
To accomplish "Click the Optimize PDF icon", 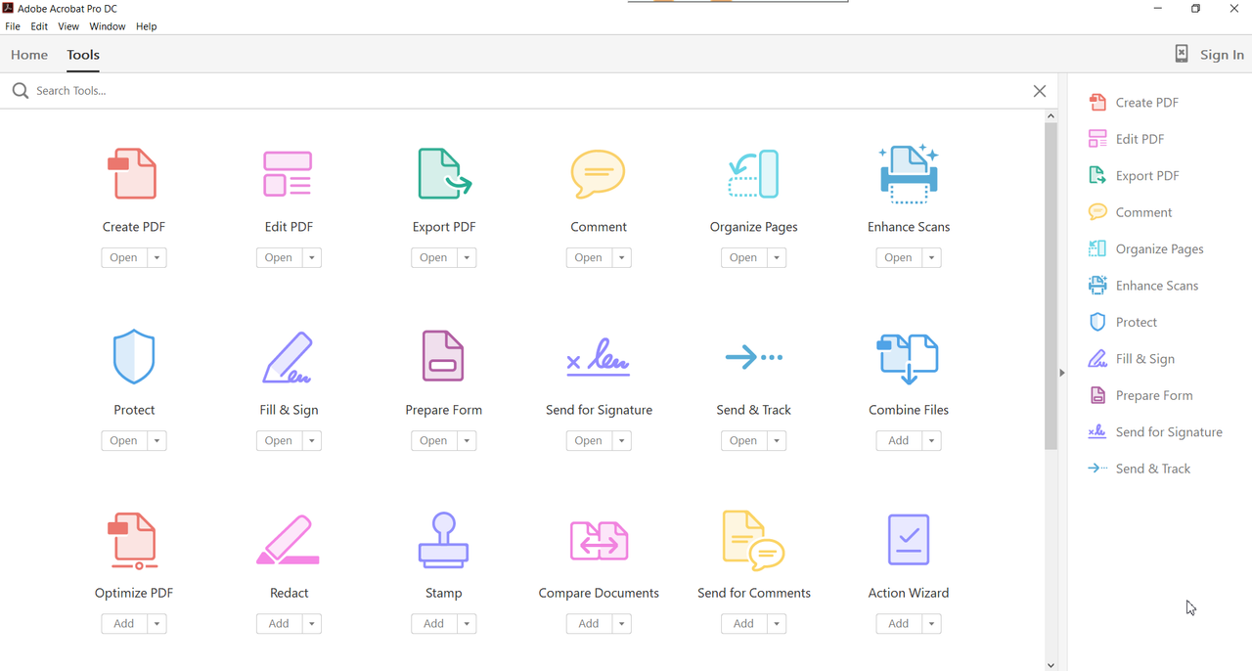I will pos(132,540).
